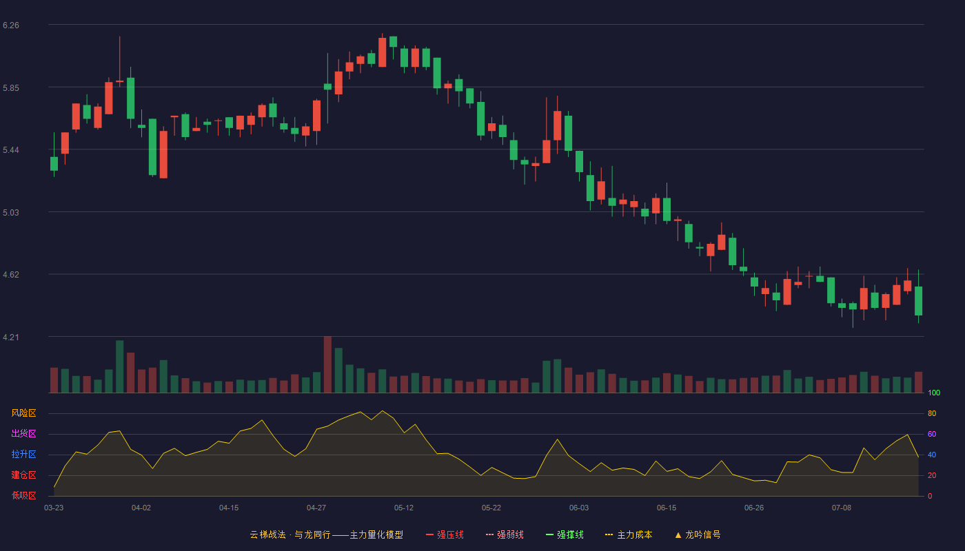The height and width of the screenshot is (551, 965).
Task: Click the 建仓区 zone label
Action: click(x=23, y=475)
